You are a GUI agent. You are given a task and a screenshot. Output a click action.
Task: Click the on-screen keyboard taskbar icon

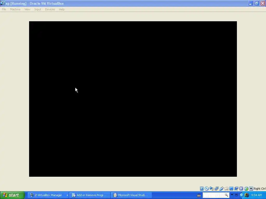click(x=199, y=195)
